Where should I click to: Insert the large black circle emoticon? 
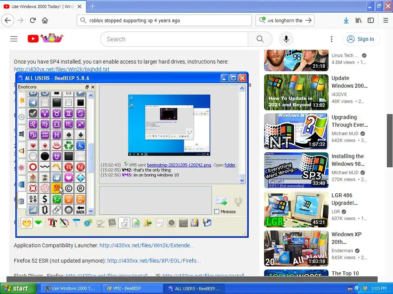pos(45,156)
